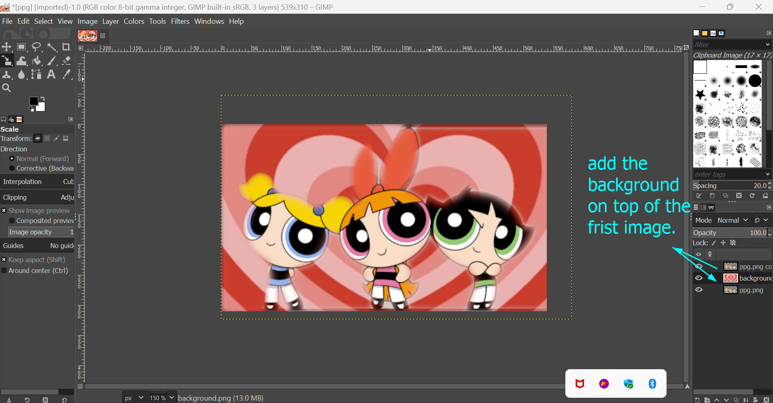Reset colors to default black and white
Image resolution: width=773 pixels, height=403 pixels.
31,109
